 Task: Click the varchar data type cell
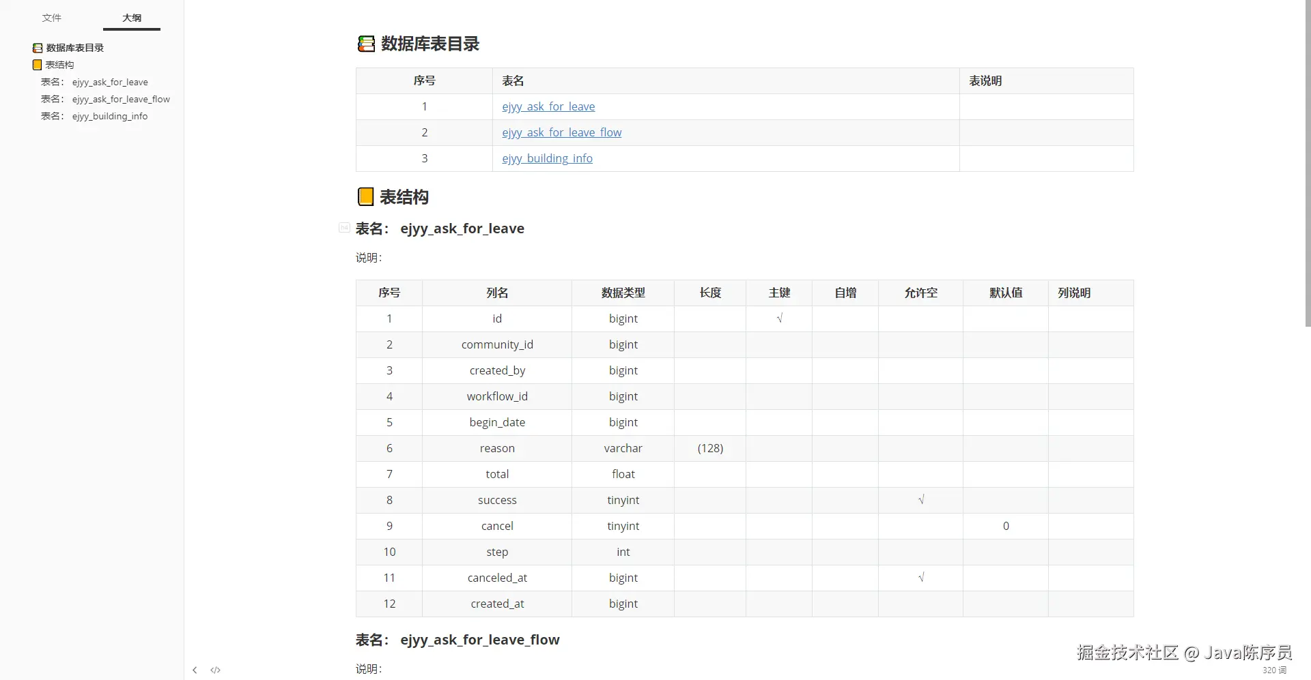623,449
